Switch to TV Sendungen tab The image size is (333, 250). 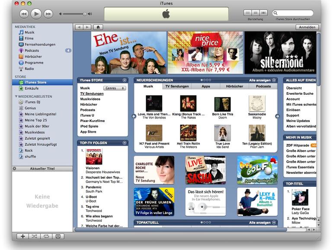(177, 86)
